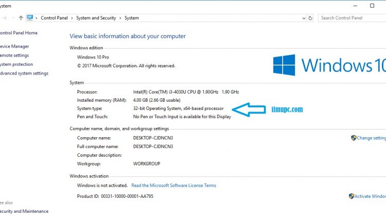Navigate to System and Security breadcrumb
The image size is (386, 221).
pyautogui.click(x=96, y=17)
